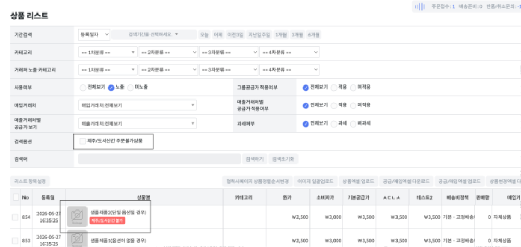This screenshot has height=247, width=521.
Task: Choose 미적용 for 매출거래처별 공급가 적용여부
Action: [353, 105]
